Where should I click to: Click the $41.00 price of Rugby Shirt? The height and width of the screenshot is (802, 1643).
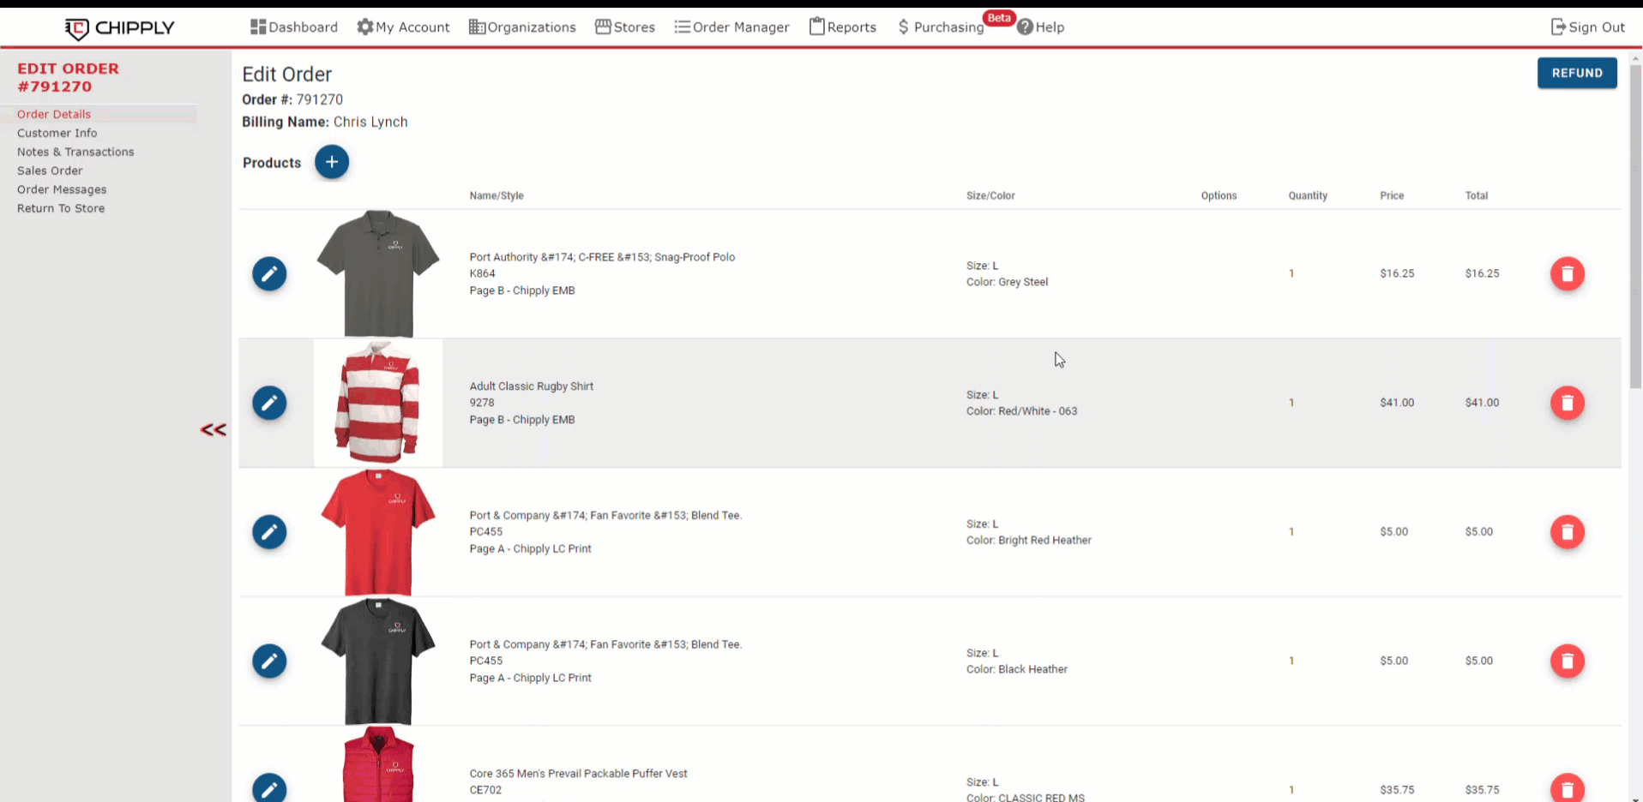click(1397, 403)
